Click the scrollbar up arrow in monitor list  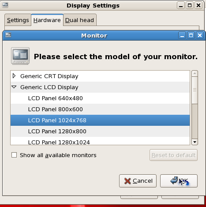coord(195,73)
